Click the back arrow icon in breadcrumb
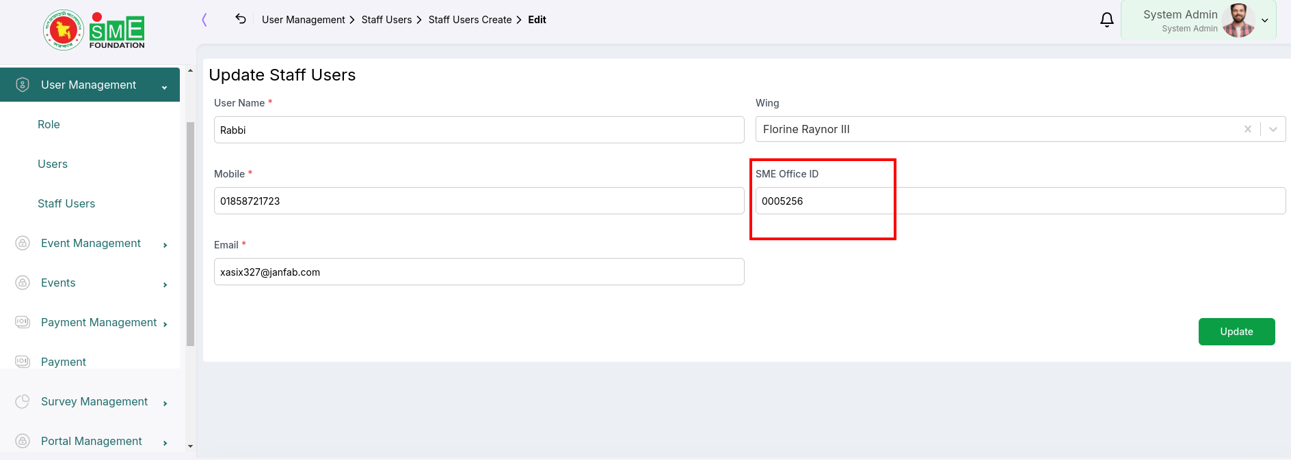The width and height of the screenshot is (1291, 460). [x=241, y=18]
